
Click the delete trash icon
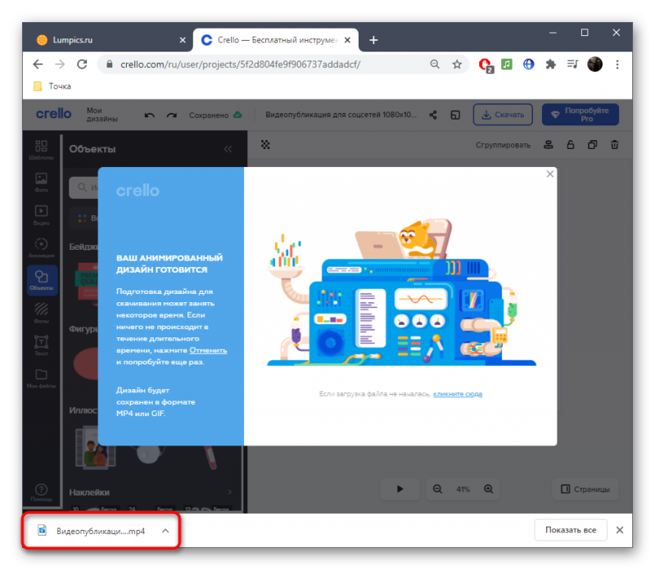coord(615,145)
